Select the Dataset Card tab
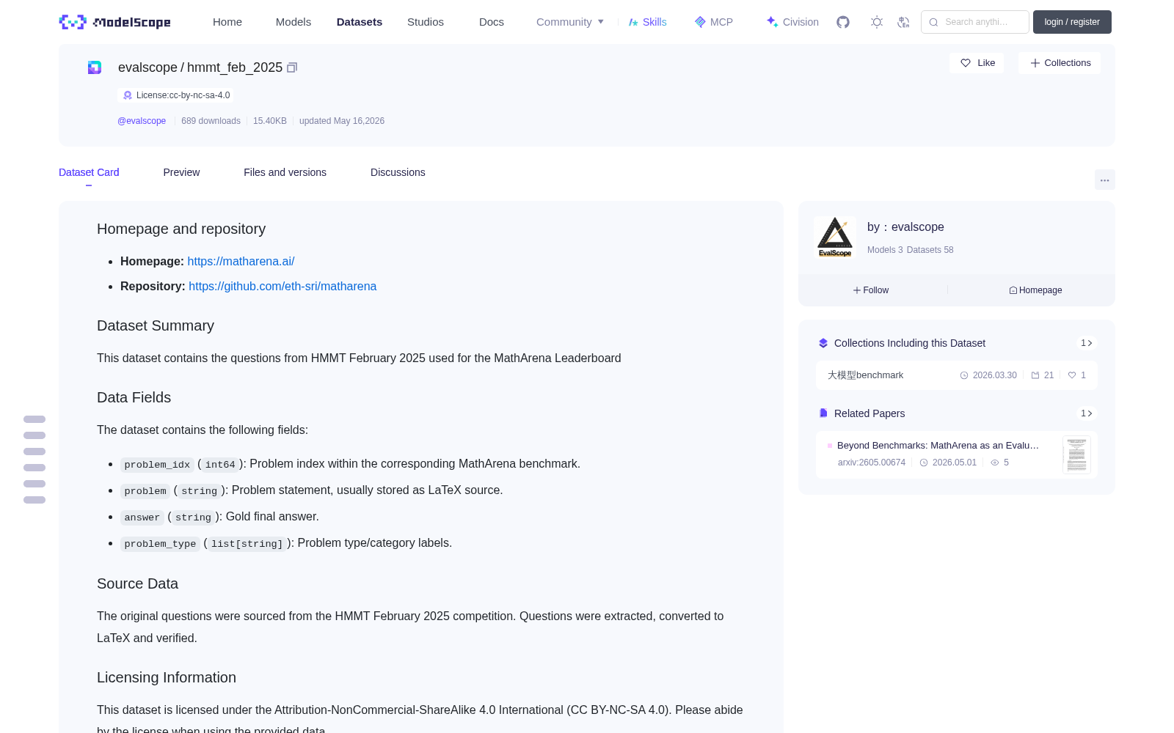Viewport: 1174px width, 733px height. coord(89,172)
